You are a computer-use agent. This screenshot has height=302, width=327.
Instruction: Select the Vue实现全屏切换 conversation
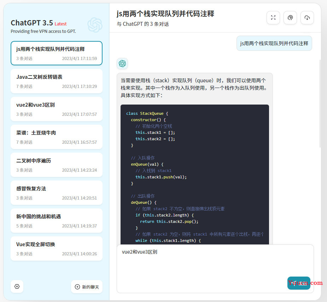coord(57,249)
